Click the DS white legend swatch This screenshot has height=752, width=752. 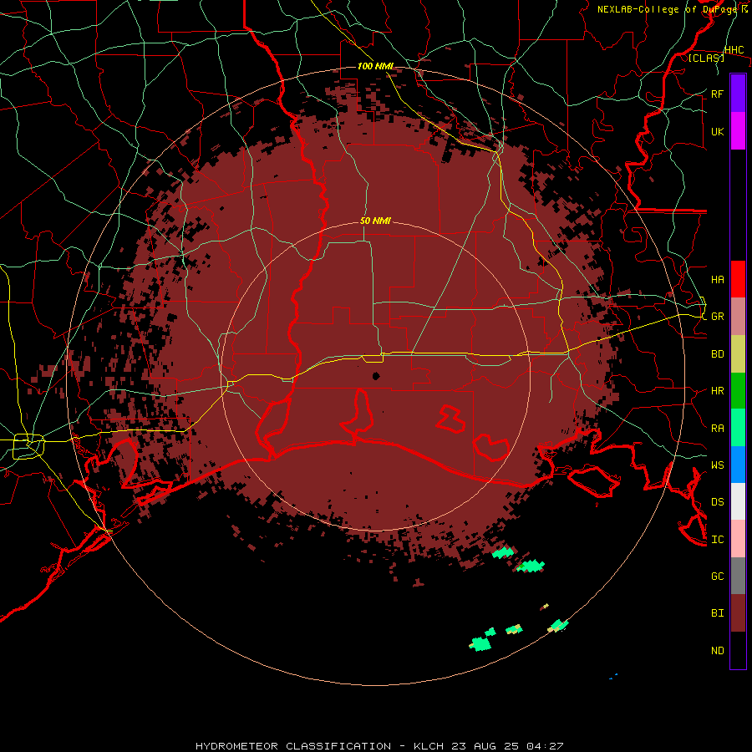click(738, 501)
